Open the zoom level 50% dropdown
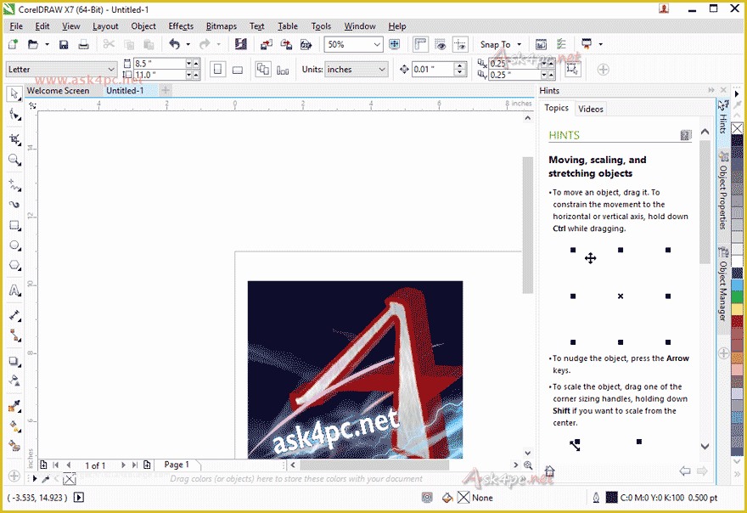This screenshot has height=513, width=747. coord(377,44)
